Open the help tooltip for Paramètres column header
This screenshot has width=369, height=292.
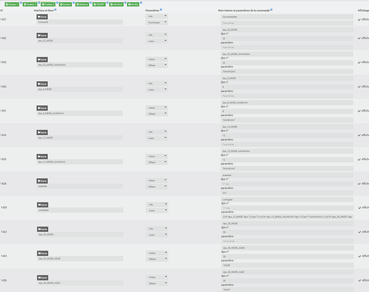pos(161,10)
